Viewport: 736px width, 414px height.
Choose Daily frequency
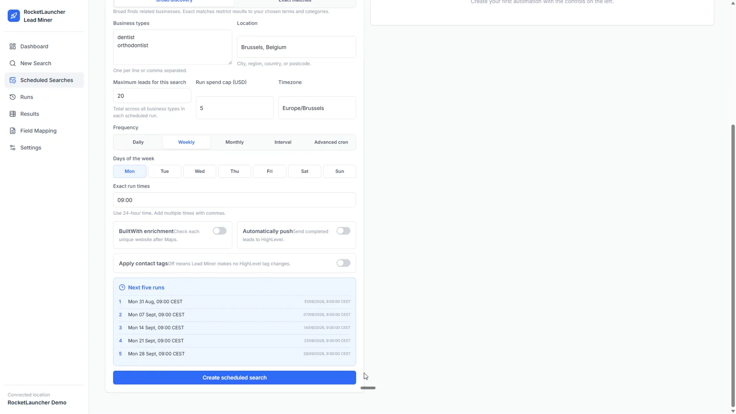tap(138, 142)
